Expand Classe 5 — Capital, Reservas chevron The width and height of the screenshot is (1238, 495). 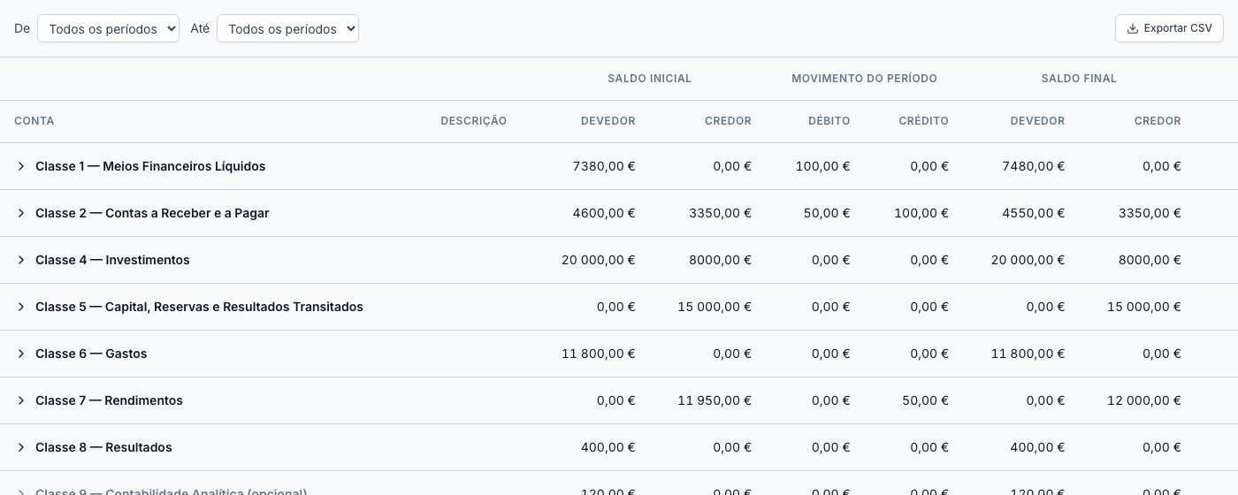tap(21, 307)
